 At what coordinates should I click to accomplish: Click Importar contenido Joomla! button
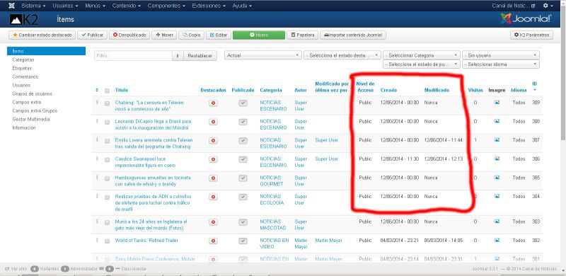tap(353, 35)
